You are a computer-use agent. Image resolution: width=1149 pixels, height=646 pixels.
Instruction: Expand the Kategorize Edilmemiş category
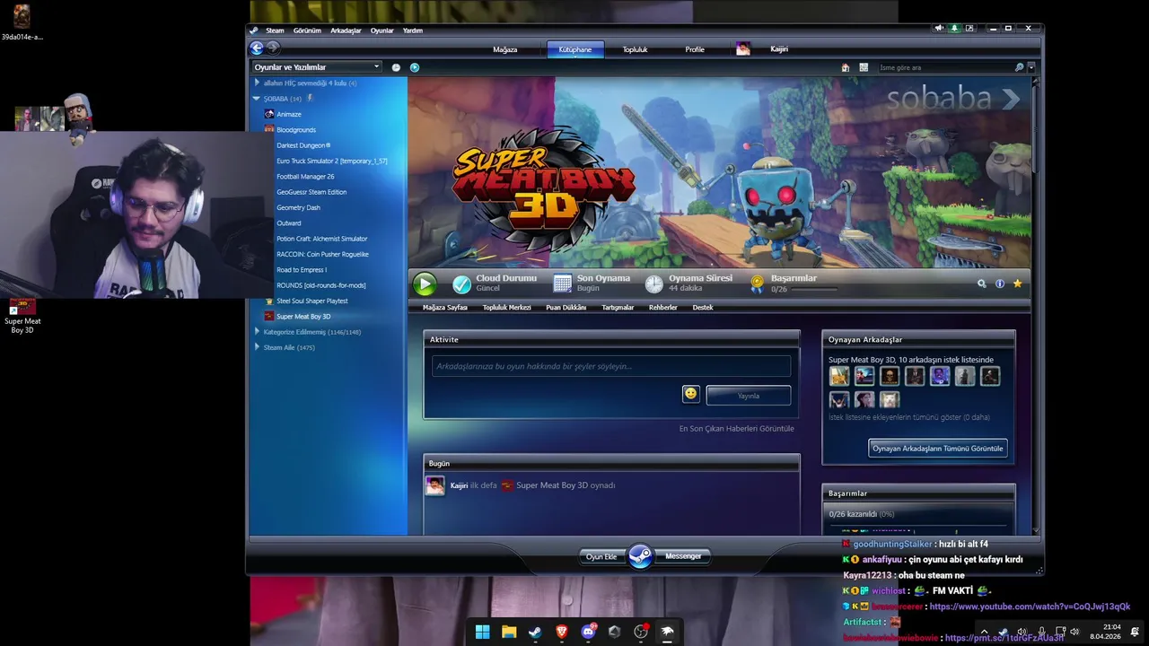[257, 332]
